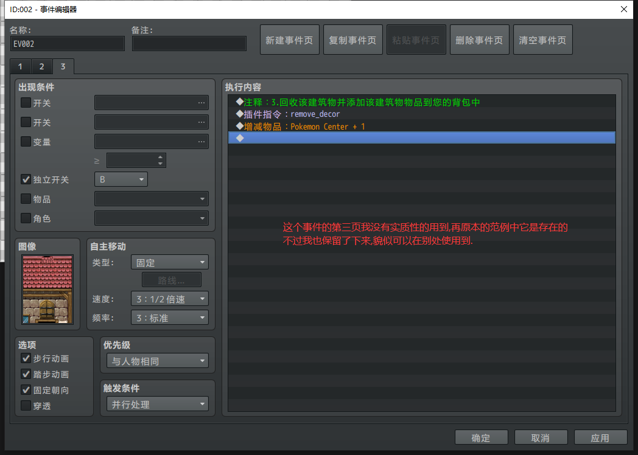Screen dimensions: 638x455
Task: Open the 独立开关 dropdown showing B
Action: pos(121,179)
